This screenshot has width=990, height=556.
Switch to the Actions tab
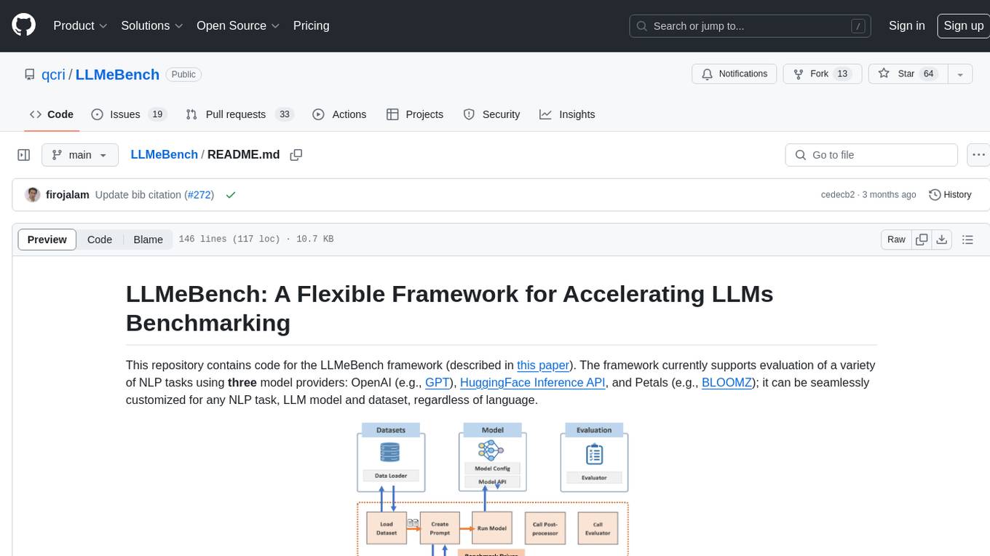click(x=339, y=114)
